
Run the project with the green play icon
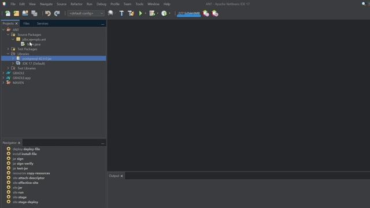point(140,13)
